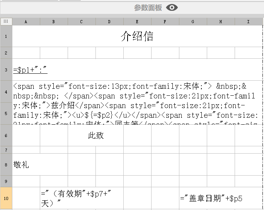This screenshot has height=210, width=264.
Task: Select column I header
Action: pyautogui.click(x=248, y=22)
